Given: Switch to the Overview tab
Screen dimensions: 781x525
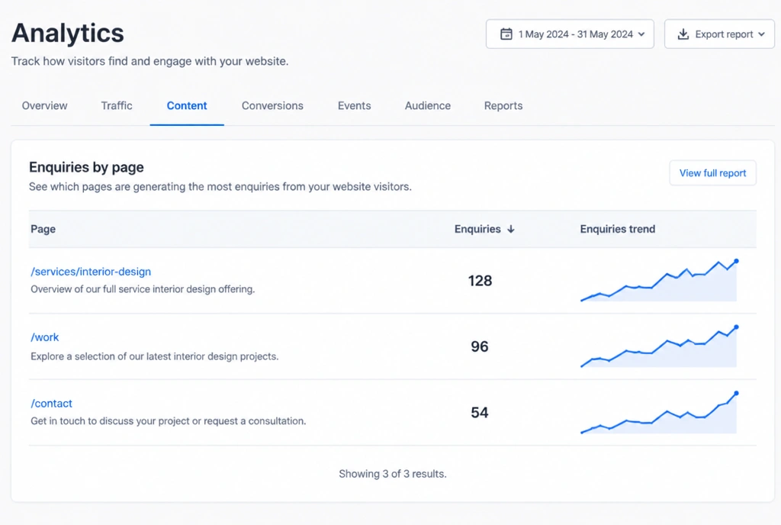Looking at the screenshot, I should click(44, 105).
